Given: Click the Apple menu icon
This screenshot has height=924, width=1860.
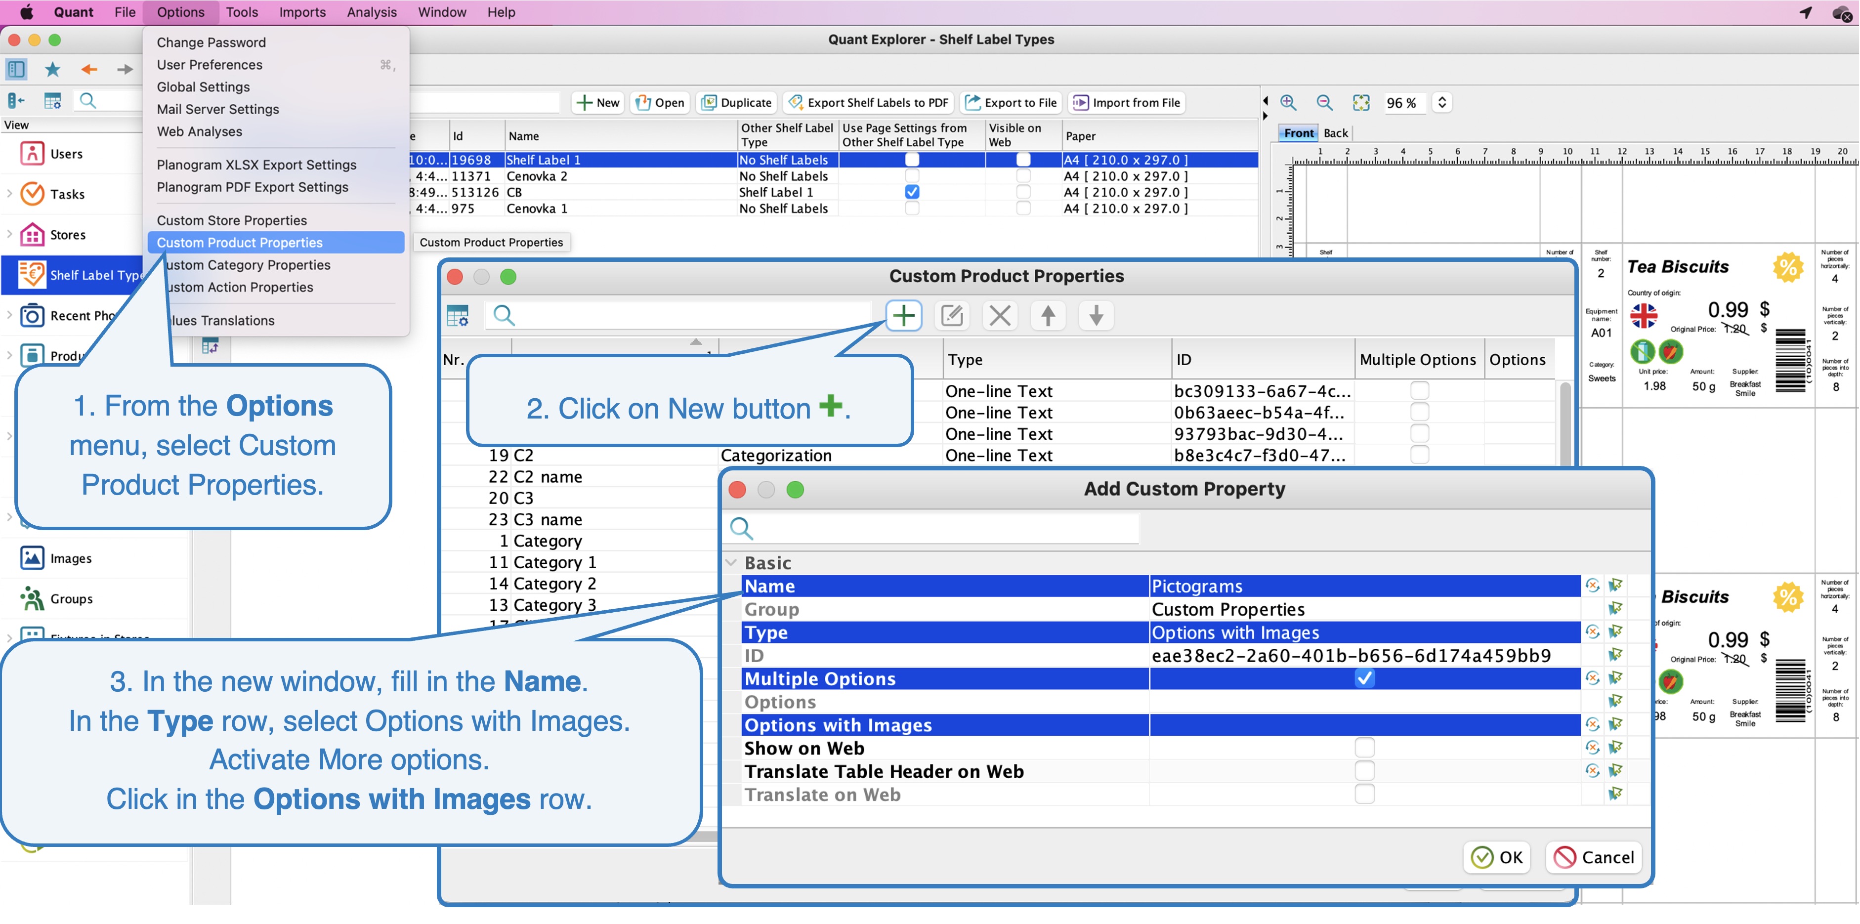Looking at the screenshot, I should 26,12.
